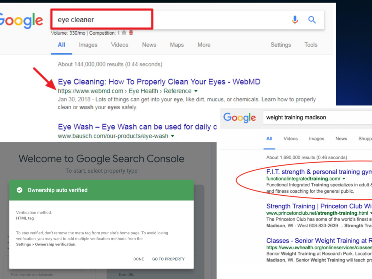Open the WebMD Eye Cleaning result link
Image resolution: width=372 pixels, height=279 pixels.
(x=159, y=82)
